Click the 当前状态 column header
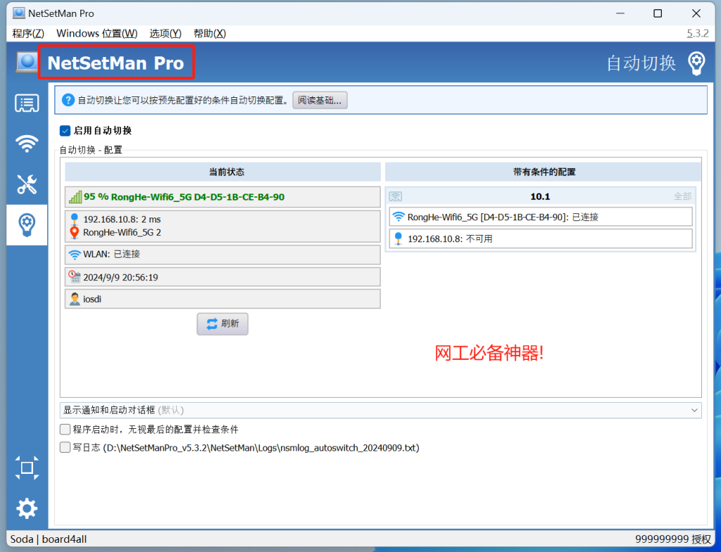Viewport: 721px width, 552px height. (x=222, y=172)
